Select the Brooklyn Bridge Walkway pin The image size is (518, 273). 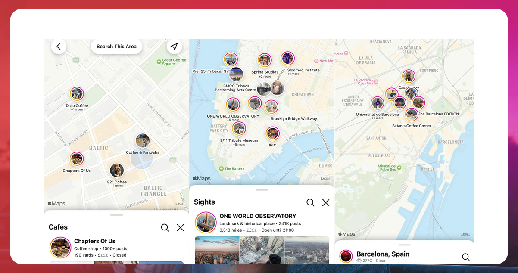[x=271, y=107]
